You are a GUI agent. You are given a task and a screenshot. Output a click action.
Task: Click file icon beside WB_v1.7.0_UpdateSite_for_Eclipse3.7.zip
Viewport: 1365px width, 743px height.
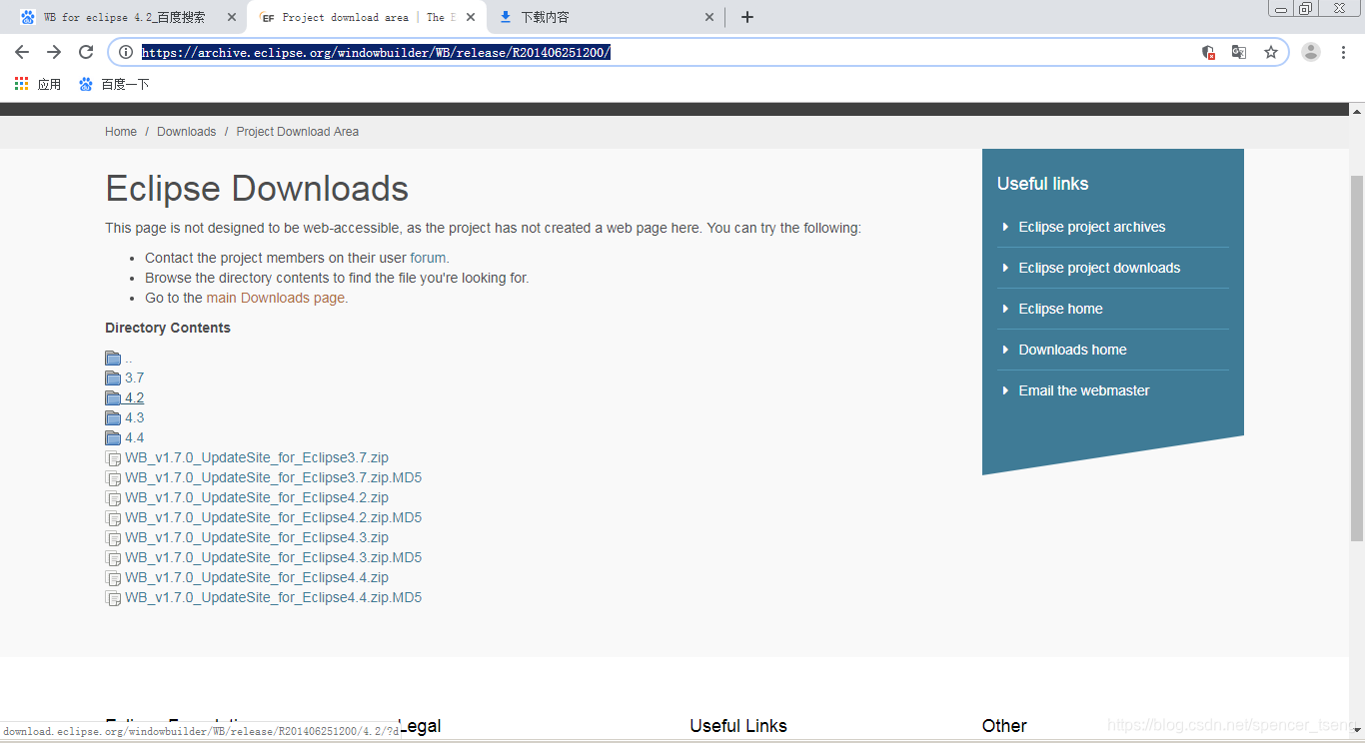113,458
